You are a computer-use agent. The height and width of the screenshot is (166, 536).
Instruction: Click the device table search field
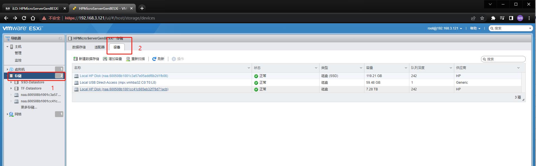pos(505,59)
